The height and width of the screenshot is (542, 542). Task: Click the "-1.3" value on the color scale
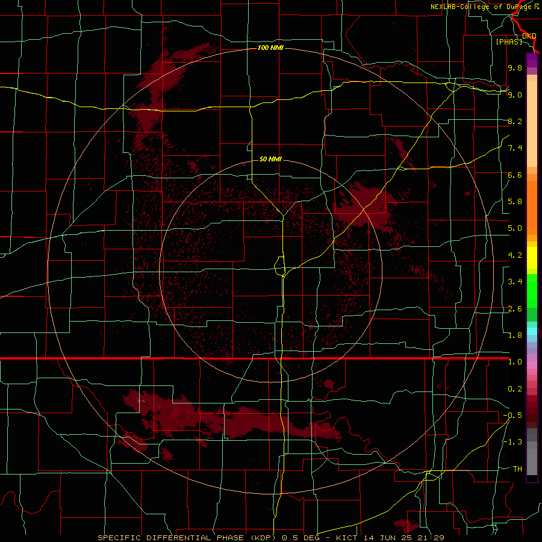click(x=512, y=442)
